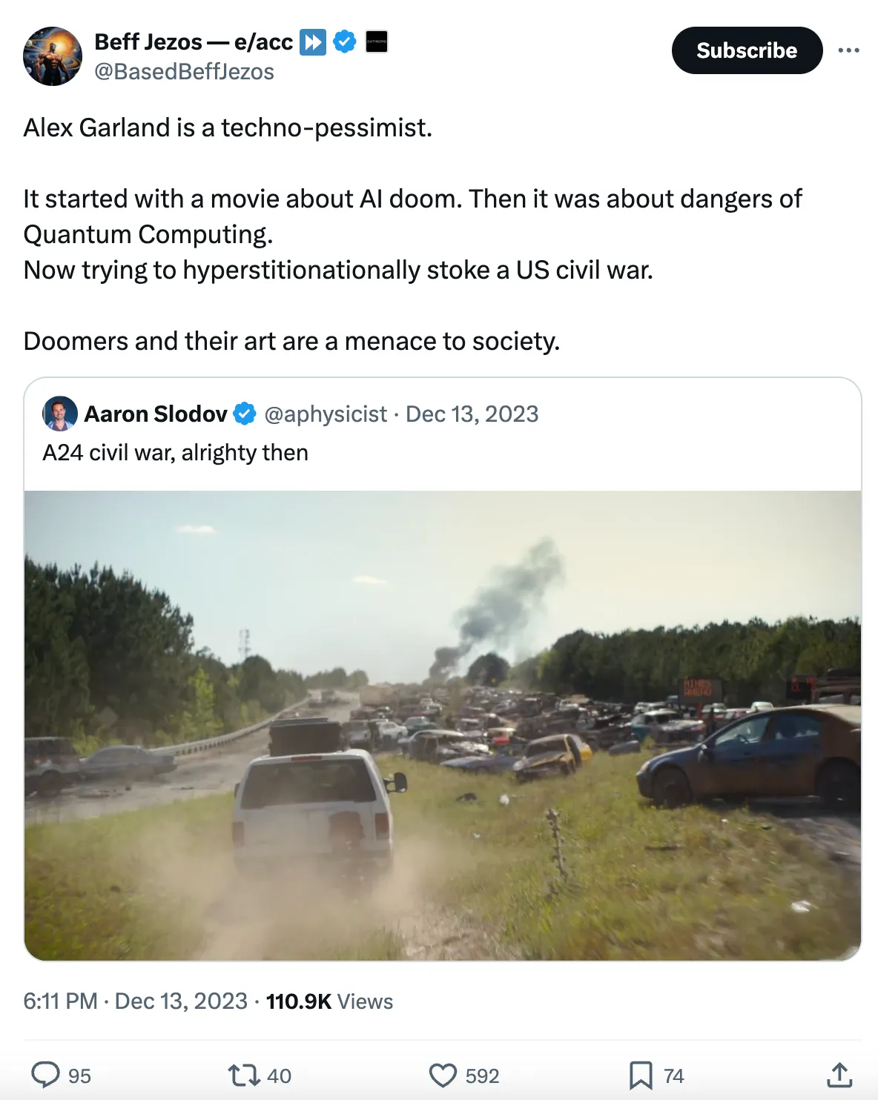Like the post with heart icon

(443, 1075)
